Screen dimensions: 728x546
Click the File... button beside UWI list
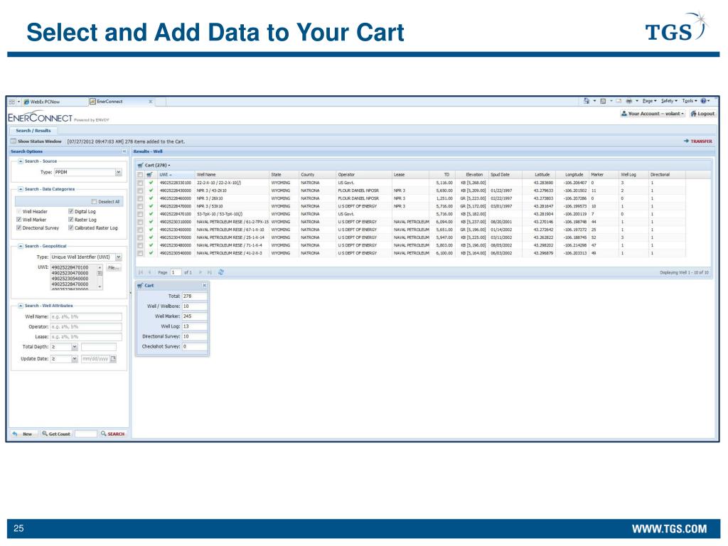pos(113,268)
